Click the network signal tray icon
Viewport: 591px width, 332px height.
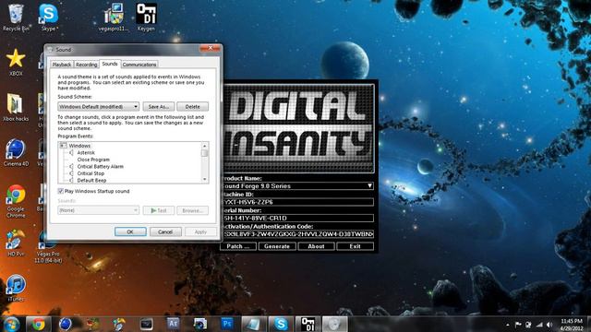click(x=539, y=325)
